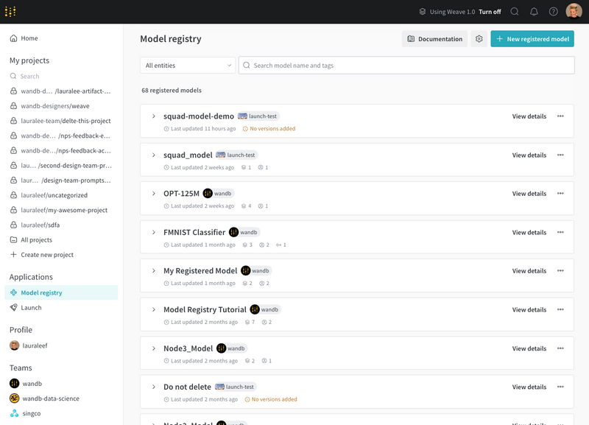Expand the squad_model row
The image size is (589, 425).
(x=154, y=155)
